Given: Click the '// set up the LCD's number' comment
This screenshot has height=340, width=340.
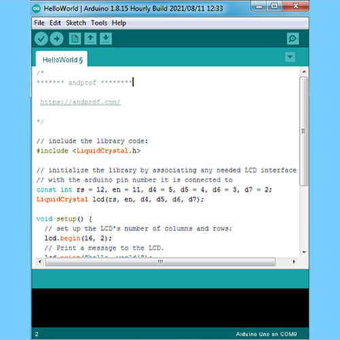Looking at the screenshot, I should click(x=138, y=228).
